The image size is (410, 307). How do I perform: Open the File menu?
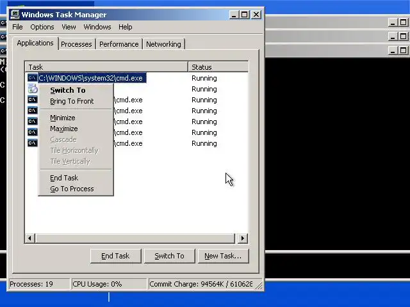pyautogui.click(x=17, y=27)
